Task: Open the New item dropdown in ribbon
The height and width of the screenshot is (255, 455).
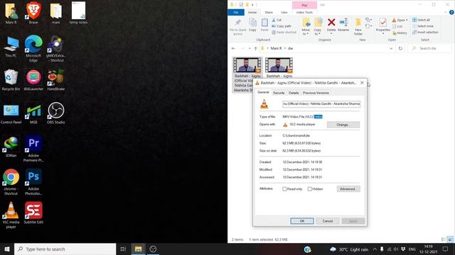Action: (369, 20)
